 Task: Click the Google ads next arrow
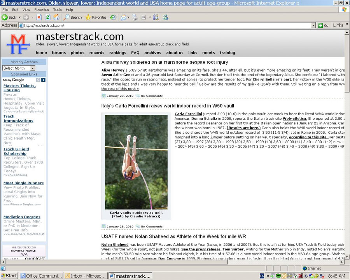[43, 80]
